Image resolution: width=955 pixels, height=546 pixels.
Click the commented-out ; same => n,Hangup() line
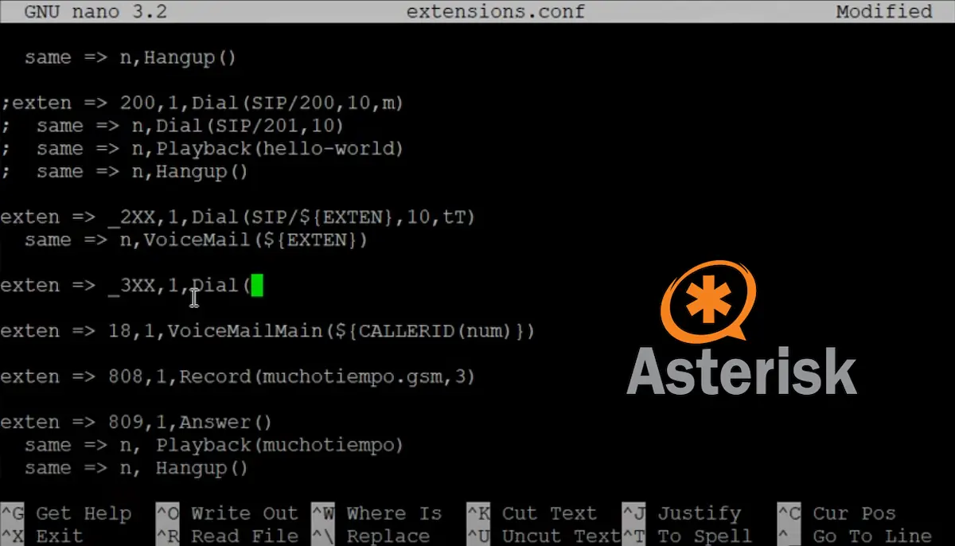click(124, 171)
